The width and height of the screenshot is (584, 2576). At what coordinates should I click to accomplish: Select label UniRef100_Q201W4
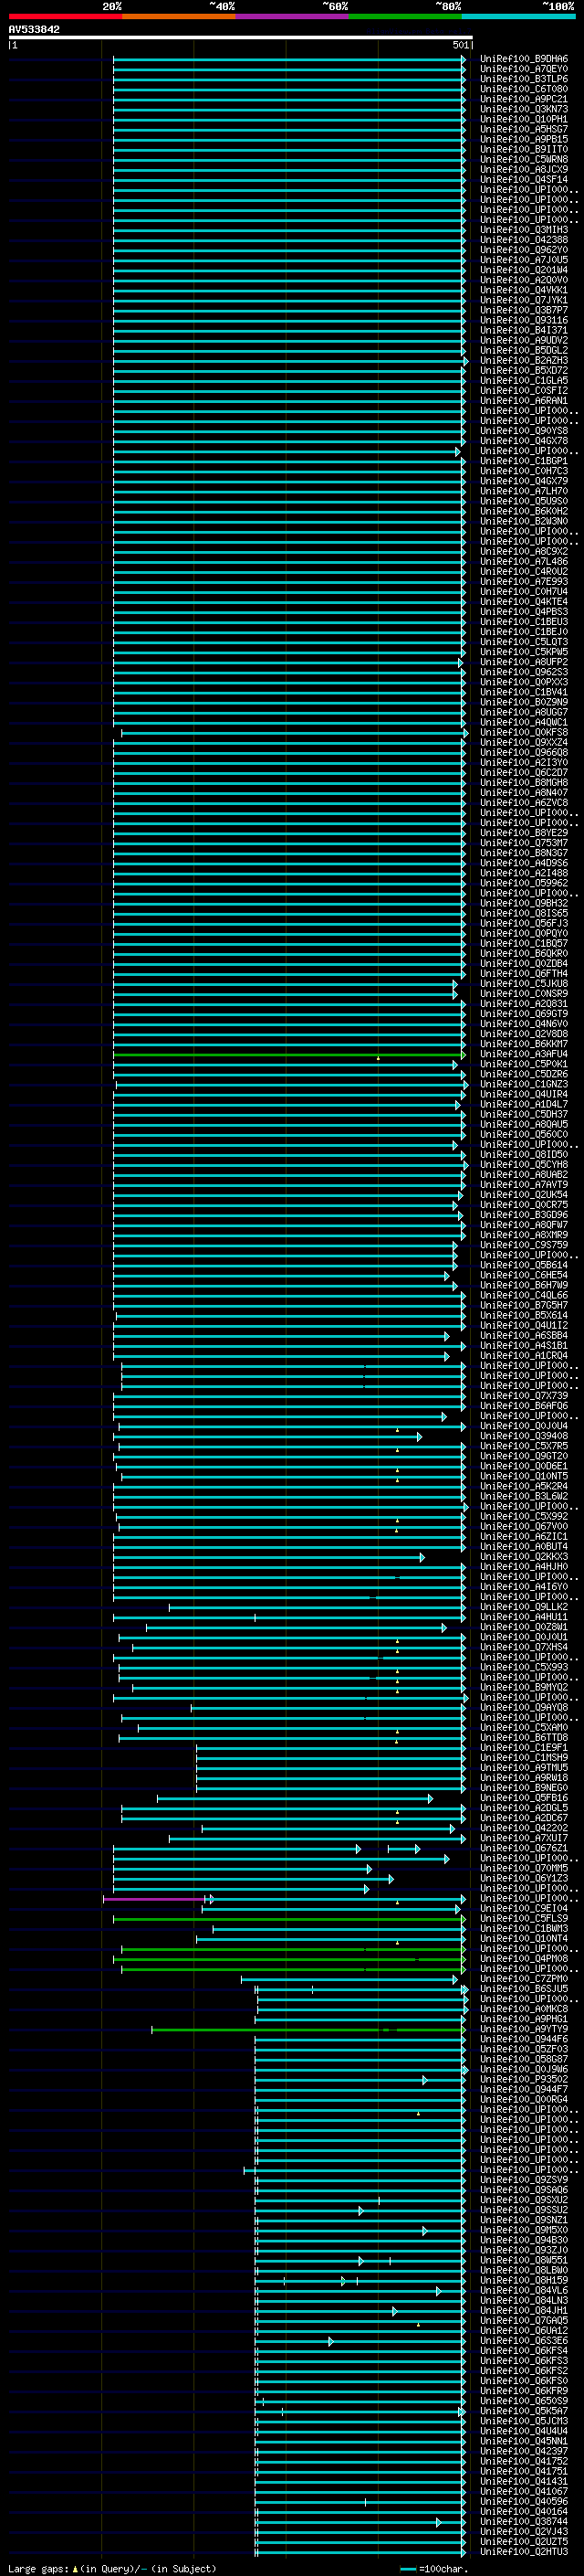524,270
